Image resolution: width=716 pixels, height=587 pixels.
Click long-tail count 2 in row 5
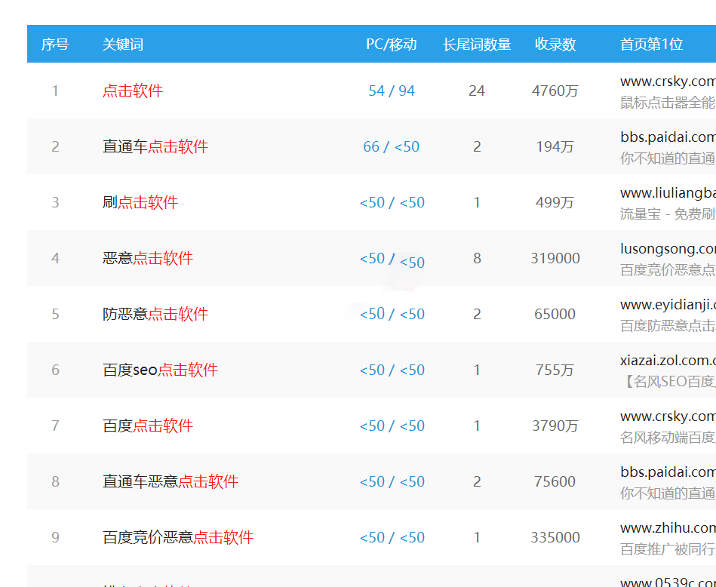(x=477, y=314)
